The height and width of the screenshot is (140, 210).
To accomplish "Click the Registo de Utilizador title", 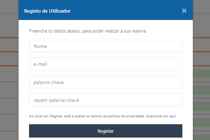I will [x=47, y=11].
